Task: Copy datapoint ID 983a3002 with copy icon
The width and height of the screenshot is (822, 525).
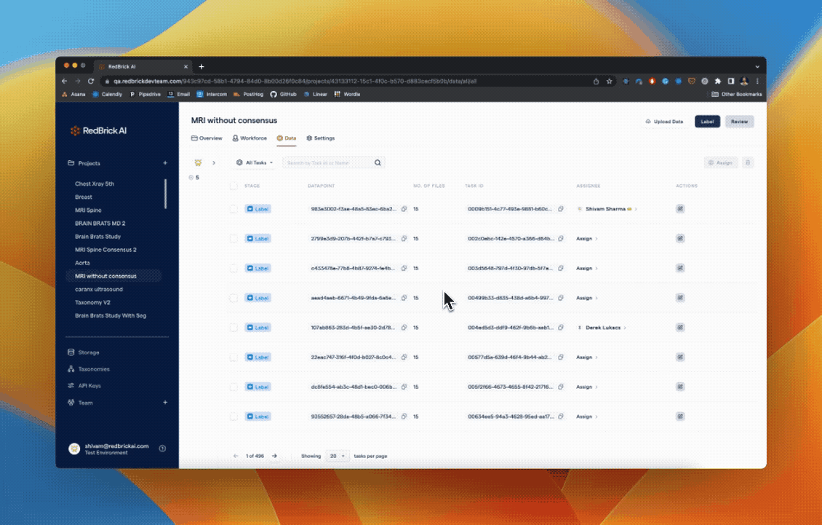Action: tap(404, 209)
